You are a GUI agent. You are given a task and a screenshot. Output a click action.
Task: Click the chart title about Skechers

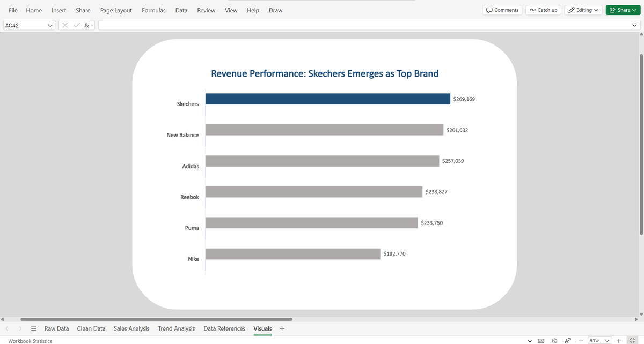[x=325, y=73]
